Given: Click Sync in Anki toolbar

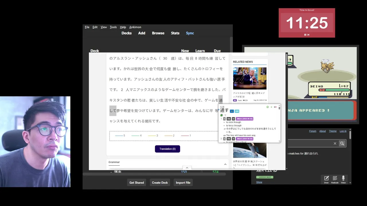Looking at the screenshot, I should (x=190, y=33).
